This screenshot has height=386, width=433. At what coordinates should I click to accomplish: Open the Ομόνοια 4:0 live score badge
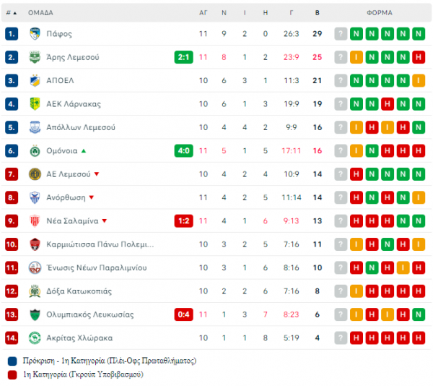183,151
